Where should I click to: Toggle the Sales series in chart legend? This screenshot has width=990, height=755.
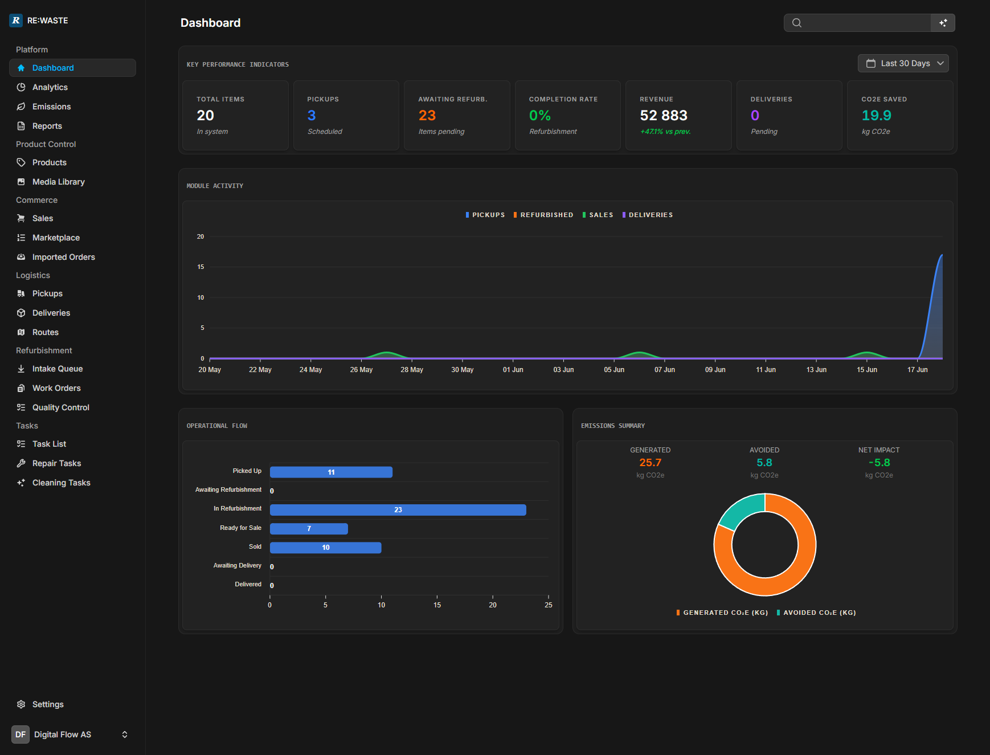click(x=598, y=215)
